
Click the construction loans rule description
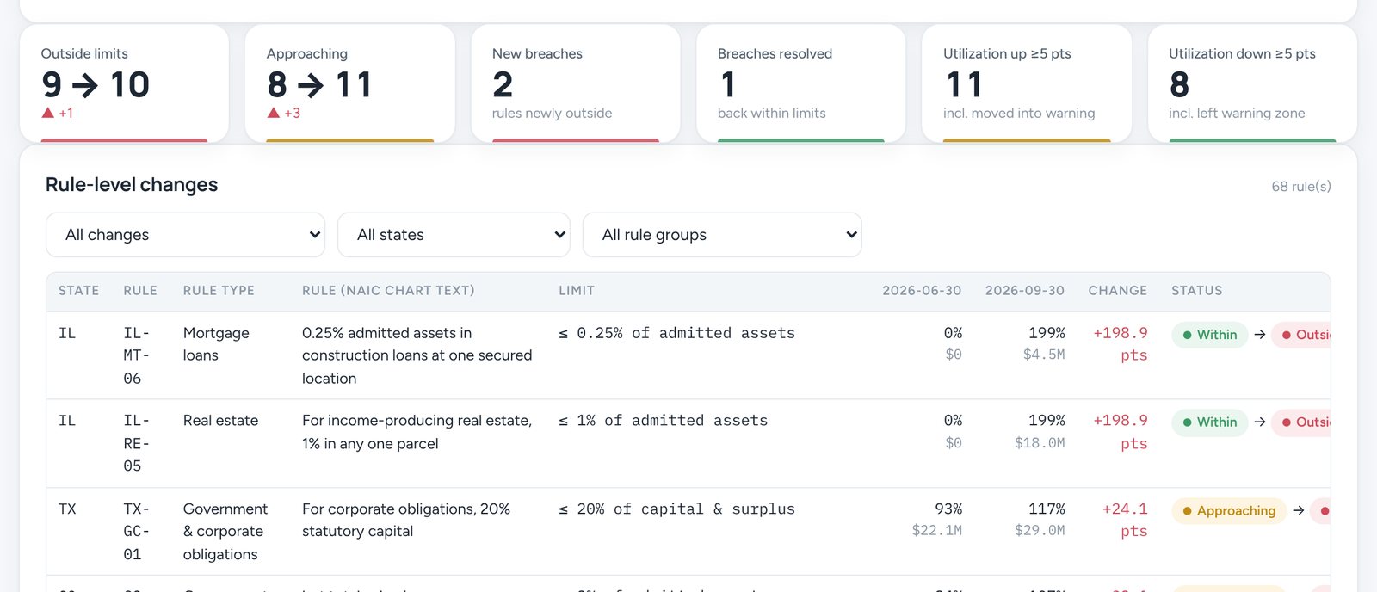click(417, 355)
